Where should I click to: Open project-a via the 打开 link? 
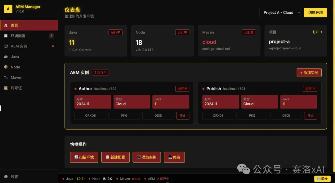tap(317, 32)
